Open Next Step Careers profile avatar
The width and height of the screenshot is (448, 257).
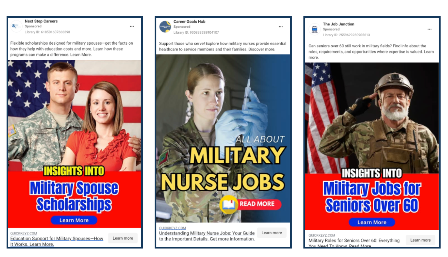click(16, 26)
